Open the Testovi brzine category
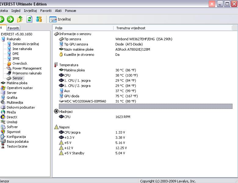The width and height of the screenshot is (238, 183). tap(17, 146)
